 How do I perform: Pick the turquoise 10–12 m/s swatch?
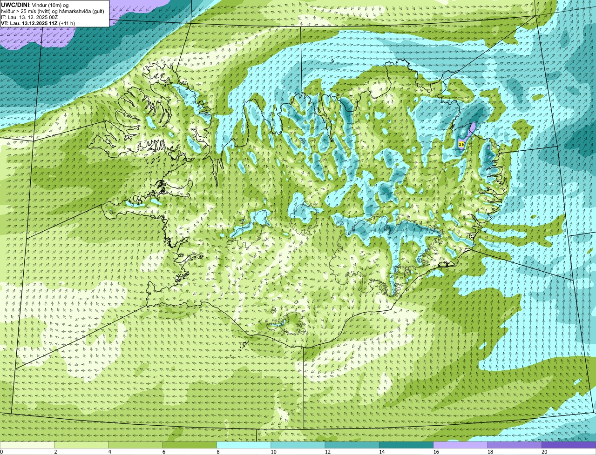coord(298,445)
